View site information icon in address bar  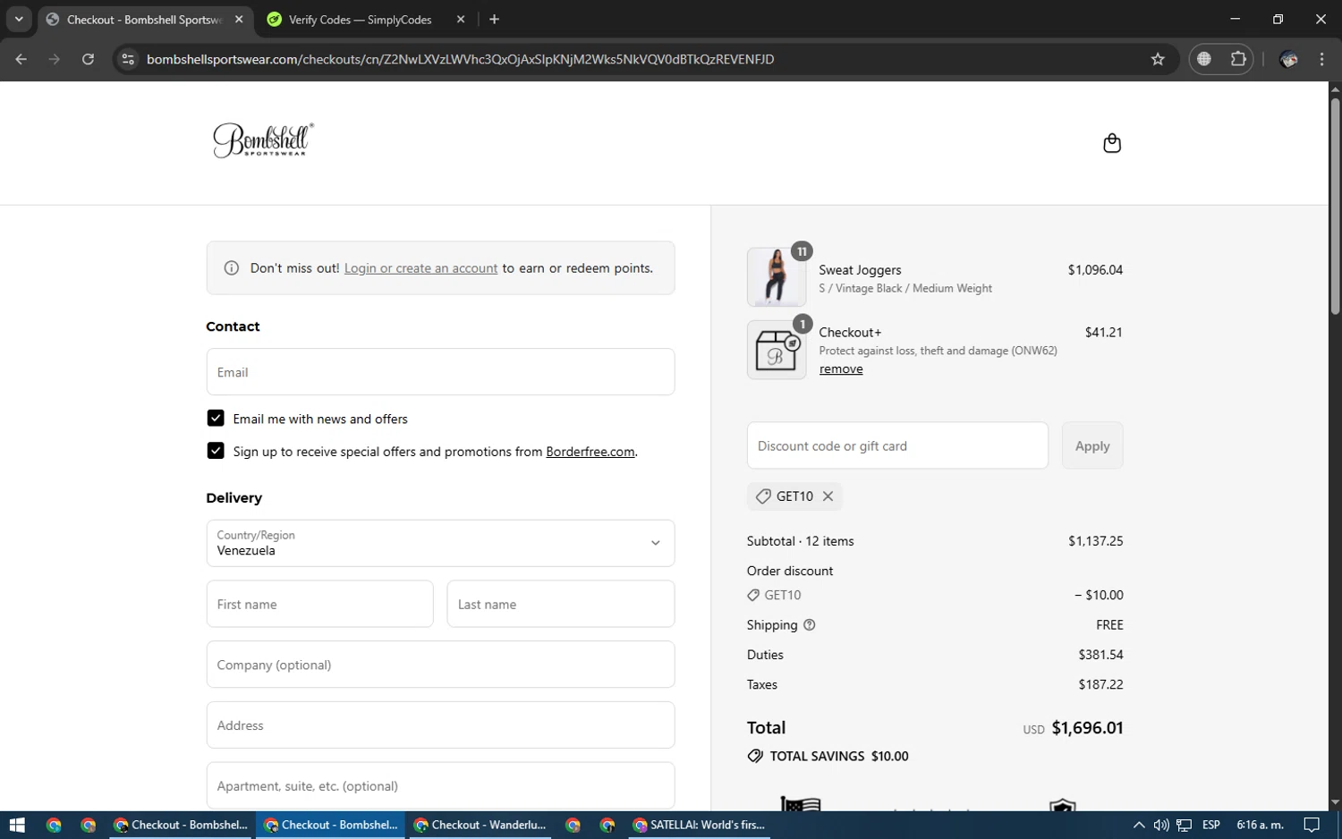[x=128, y=59]
